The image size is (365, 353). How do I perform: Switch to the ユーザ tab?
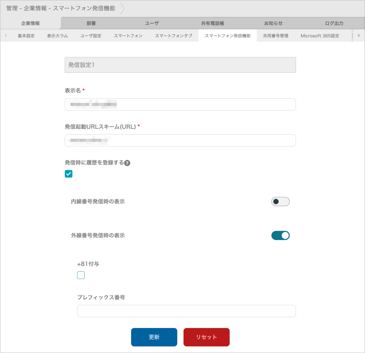click(152, 23)
